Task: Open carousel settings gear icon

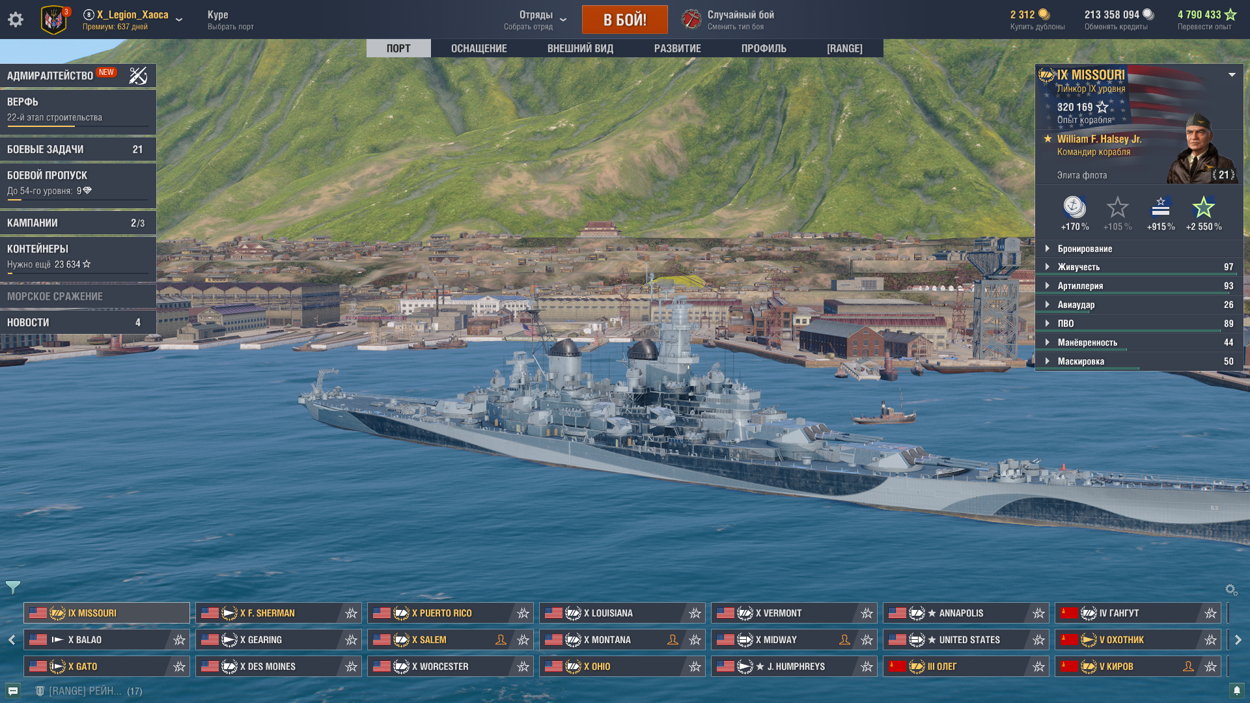Action: click(x=1231, y=590)
